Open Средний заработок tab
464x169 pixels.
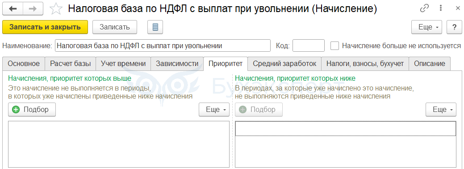point(284,63)
